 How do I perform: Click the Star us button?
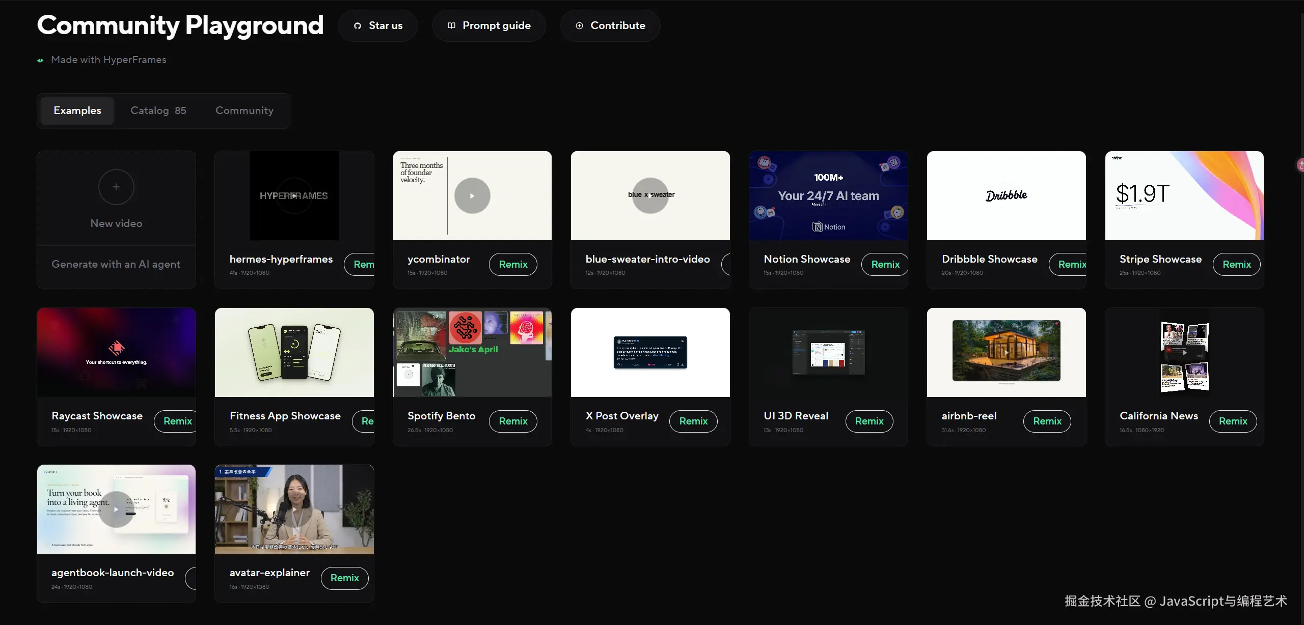(x=378, y=25)
